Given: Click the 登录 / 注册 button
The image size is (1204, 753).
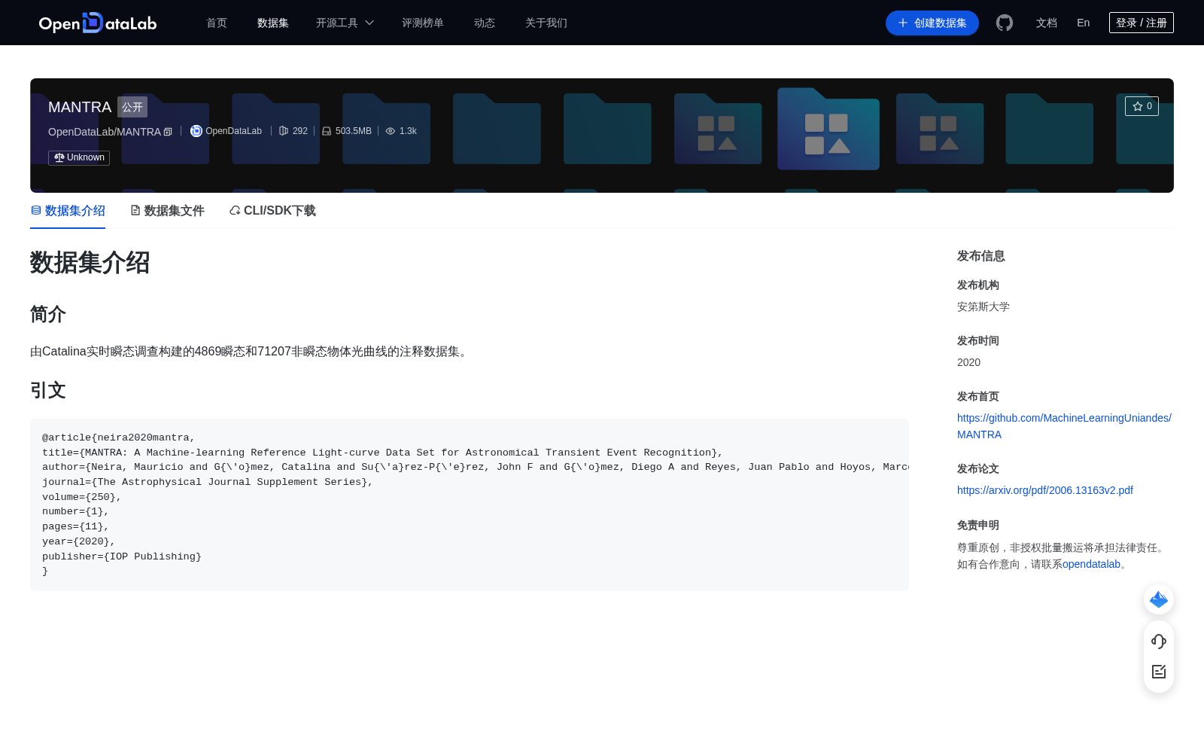Looking at the screenshot, I should coord(1141,23).
